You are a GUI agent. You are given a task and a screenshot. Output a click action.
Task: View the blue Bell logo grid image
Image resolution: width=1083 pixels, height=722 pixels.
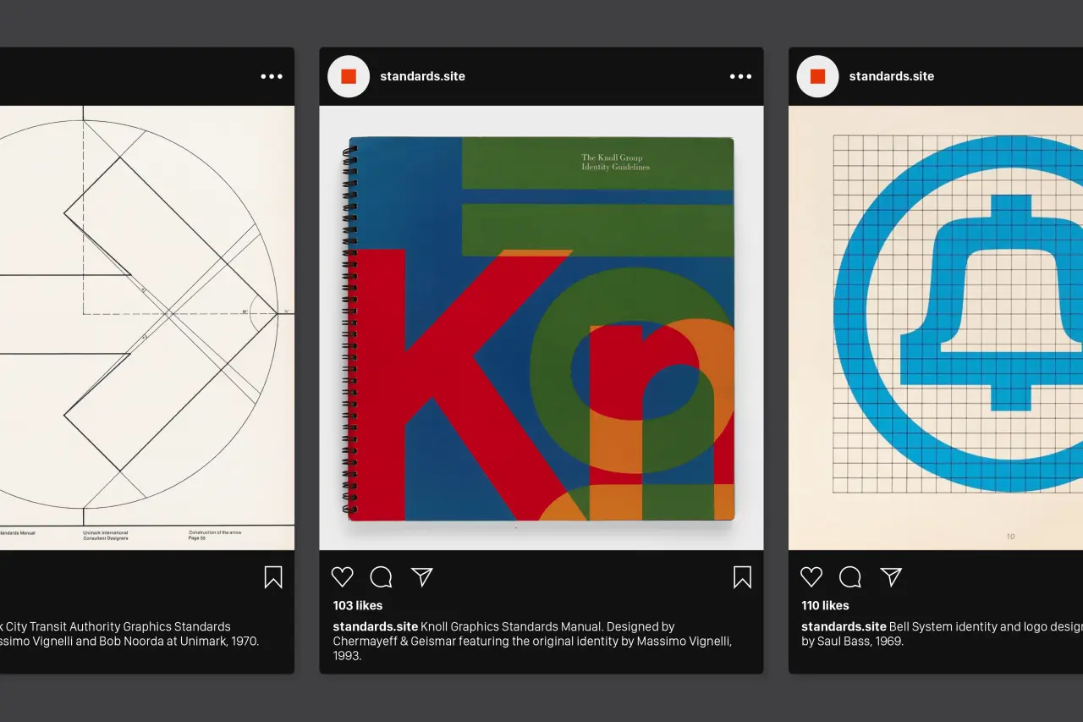click(936, 328)
